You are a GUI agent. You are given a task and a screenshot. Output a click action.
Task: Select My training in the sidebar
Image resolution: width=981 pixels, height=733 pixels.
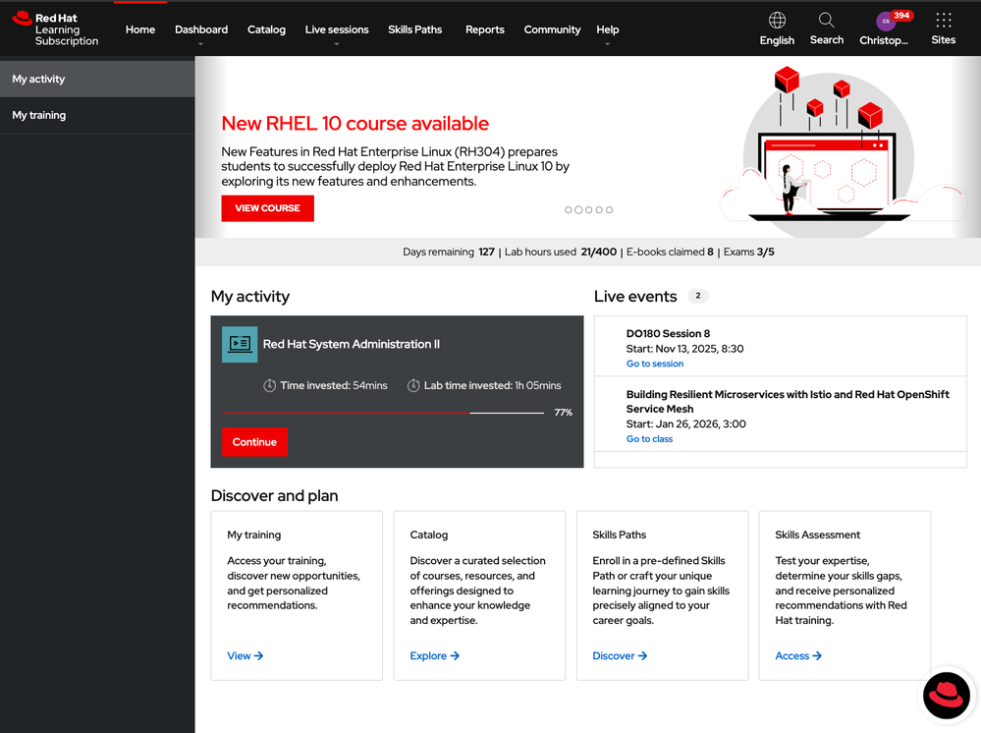(x=39, y=115)
